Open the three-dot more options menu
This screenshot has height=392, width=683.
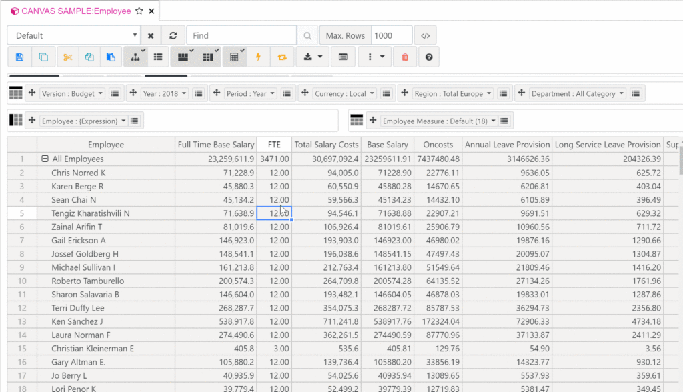pyautogui.click(x=376, y=57)
